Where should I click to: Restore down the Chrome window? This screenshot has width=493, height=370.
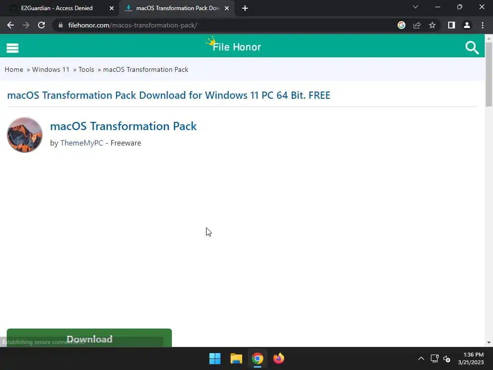(460, 7)
